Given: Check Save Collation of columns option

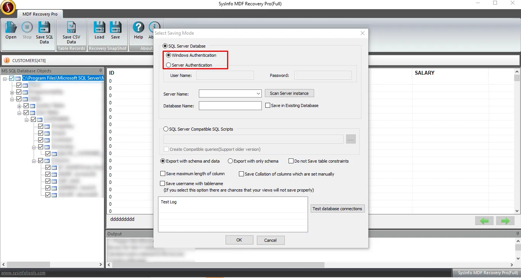Looking at the screenshot, I should pyautogui.click(x=241, y=174).
